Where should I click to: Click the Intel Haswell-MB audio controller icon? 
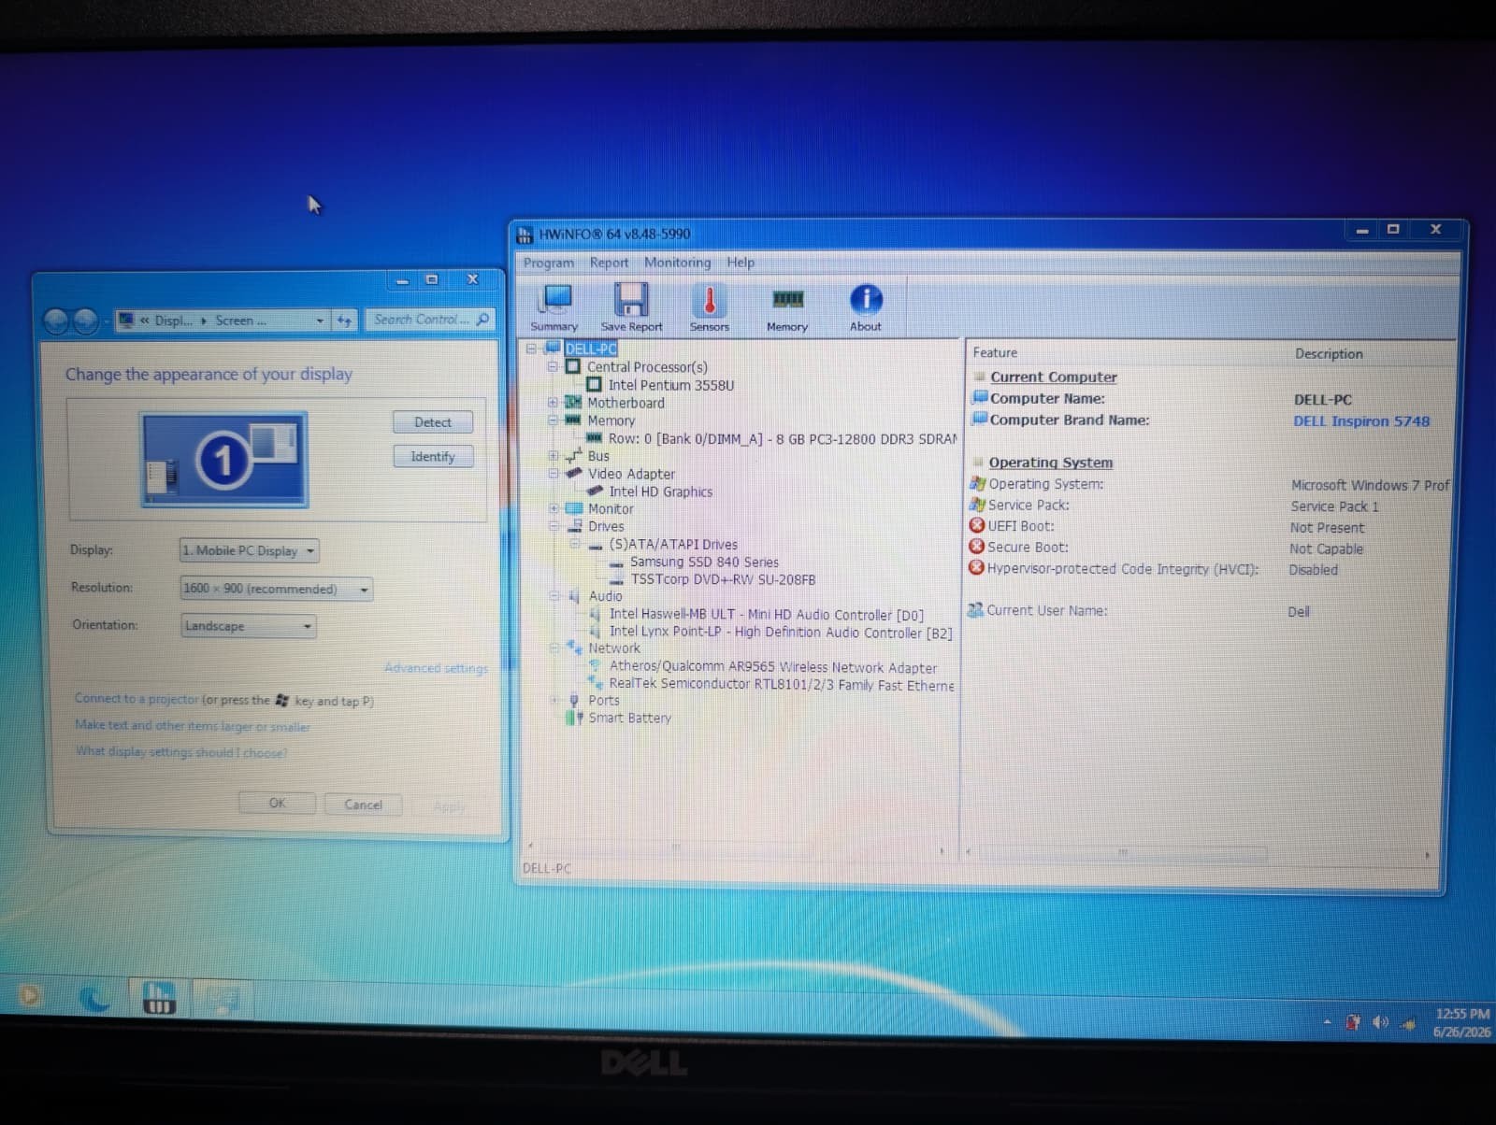point(596,614)
